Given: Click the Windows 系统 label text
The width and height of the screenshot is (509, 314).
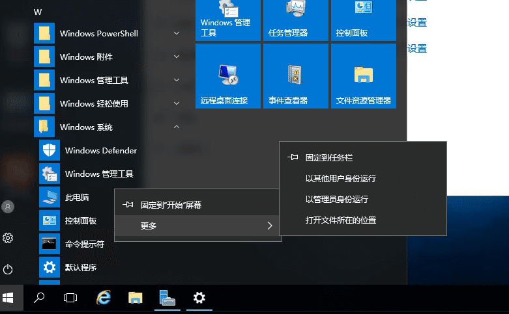Looking at the screenshot, I should coord(86,127).
